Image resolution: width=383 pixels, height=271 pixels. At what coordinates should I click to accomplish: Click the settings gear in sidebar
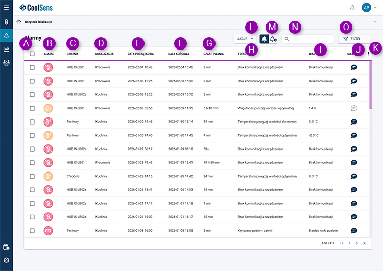tap(6, 260)
